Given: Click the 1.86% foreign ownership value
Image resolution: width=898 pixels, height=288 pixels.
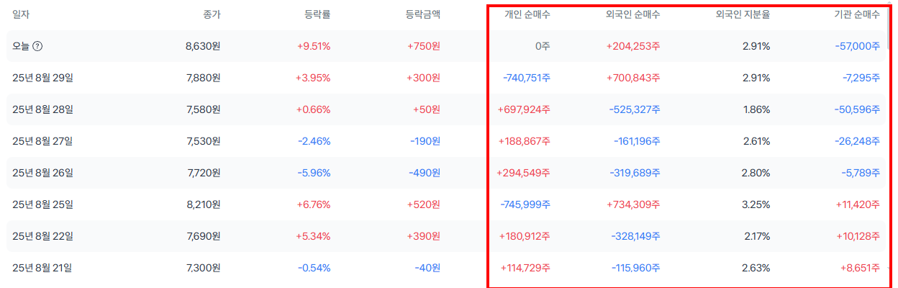Looking at the screenshot, I should tap(756, 109).
